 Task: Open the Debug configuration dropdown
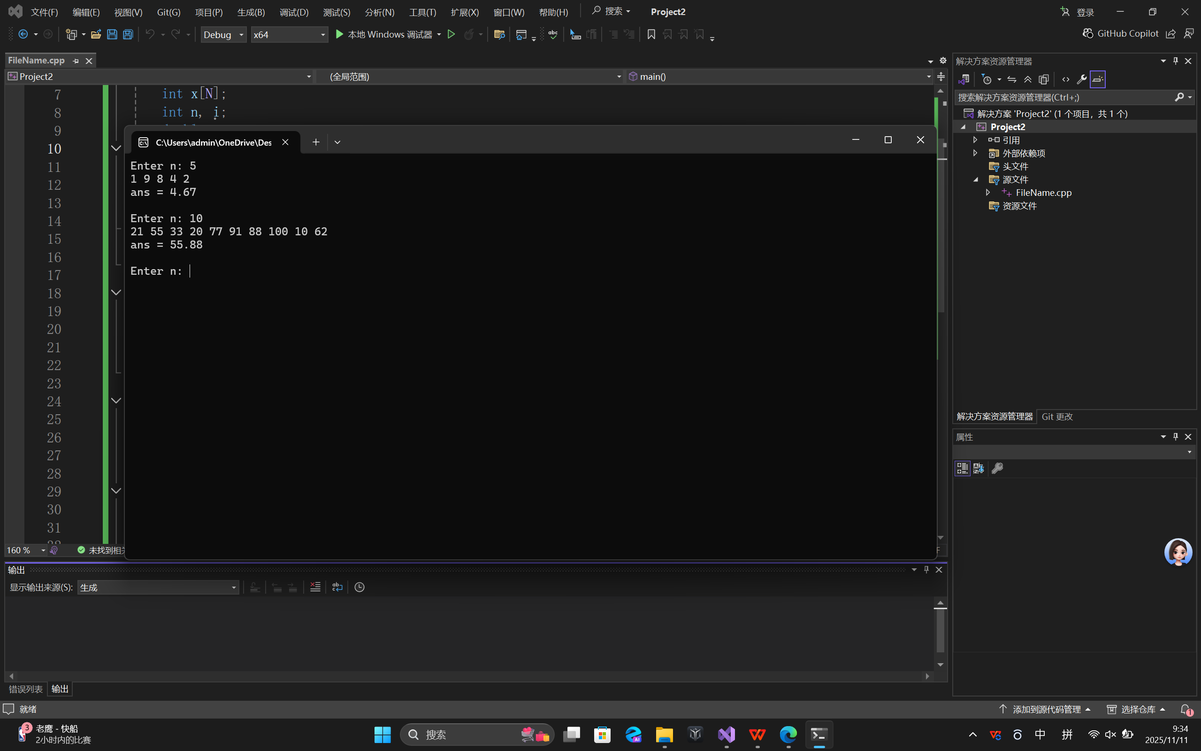point(223,34)
